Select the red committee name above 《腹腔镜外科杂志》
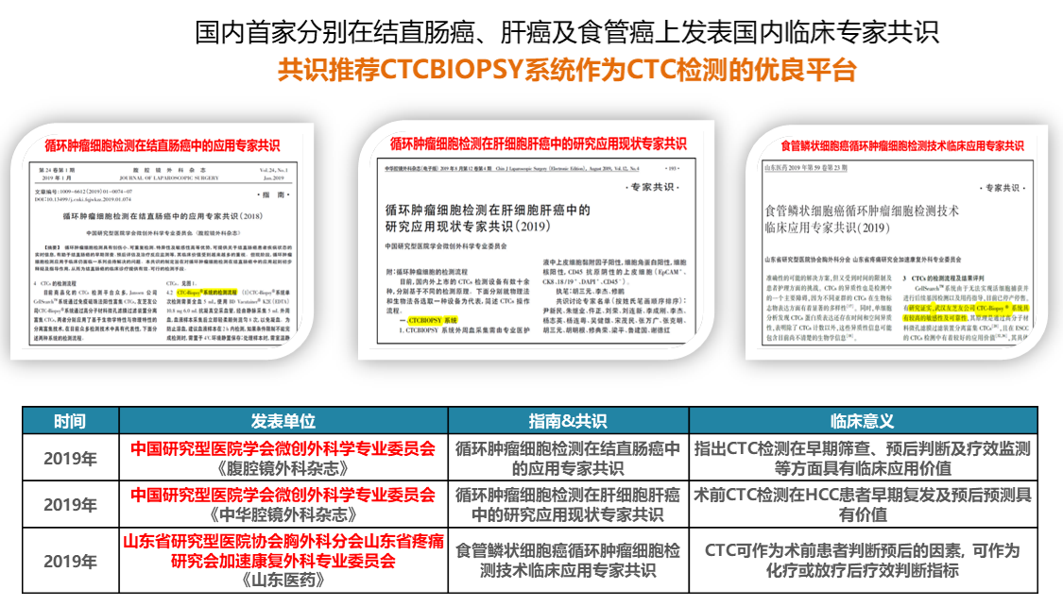 tap(283, 448)
